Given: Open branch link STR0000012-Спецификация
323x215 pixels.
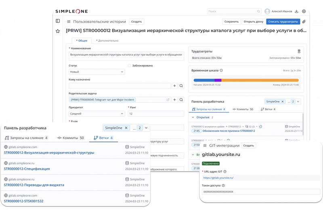Looking at the screenshot, I should pyautogui.click(x=27, y=169).
